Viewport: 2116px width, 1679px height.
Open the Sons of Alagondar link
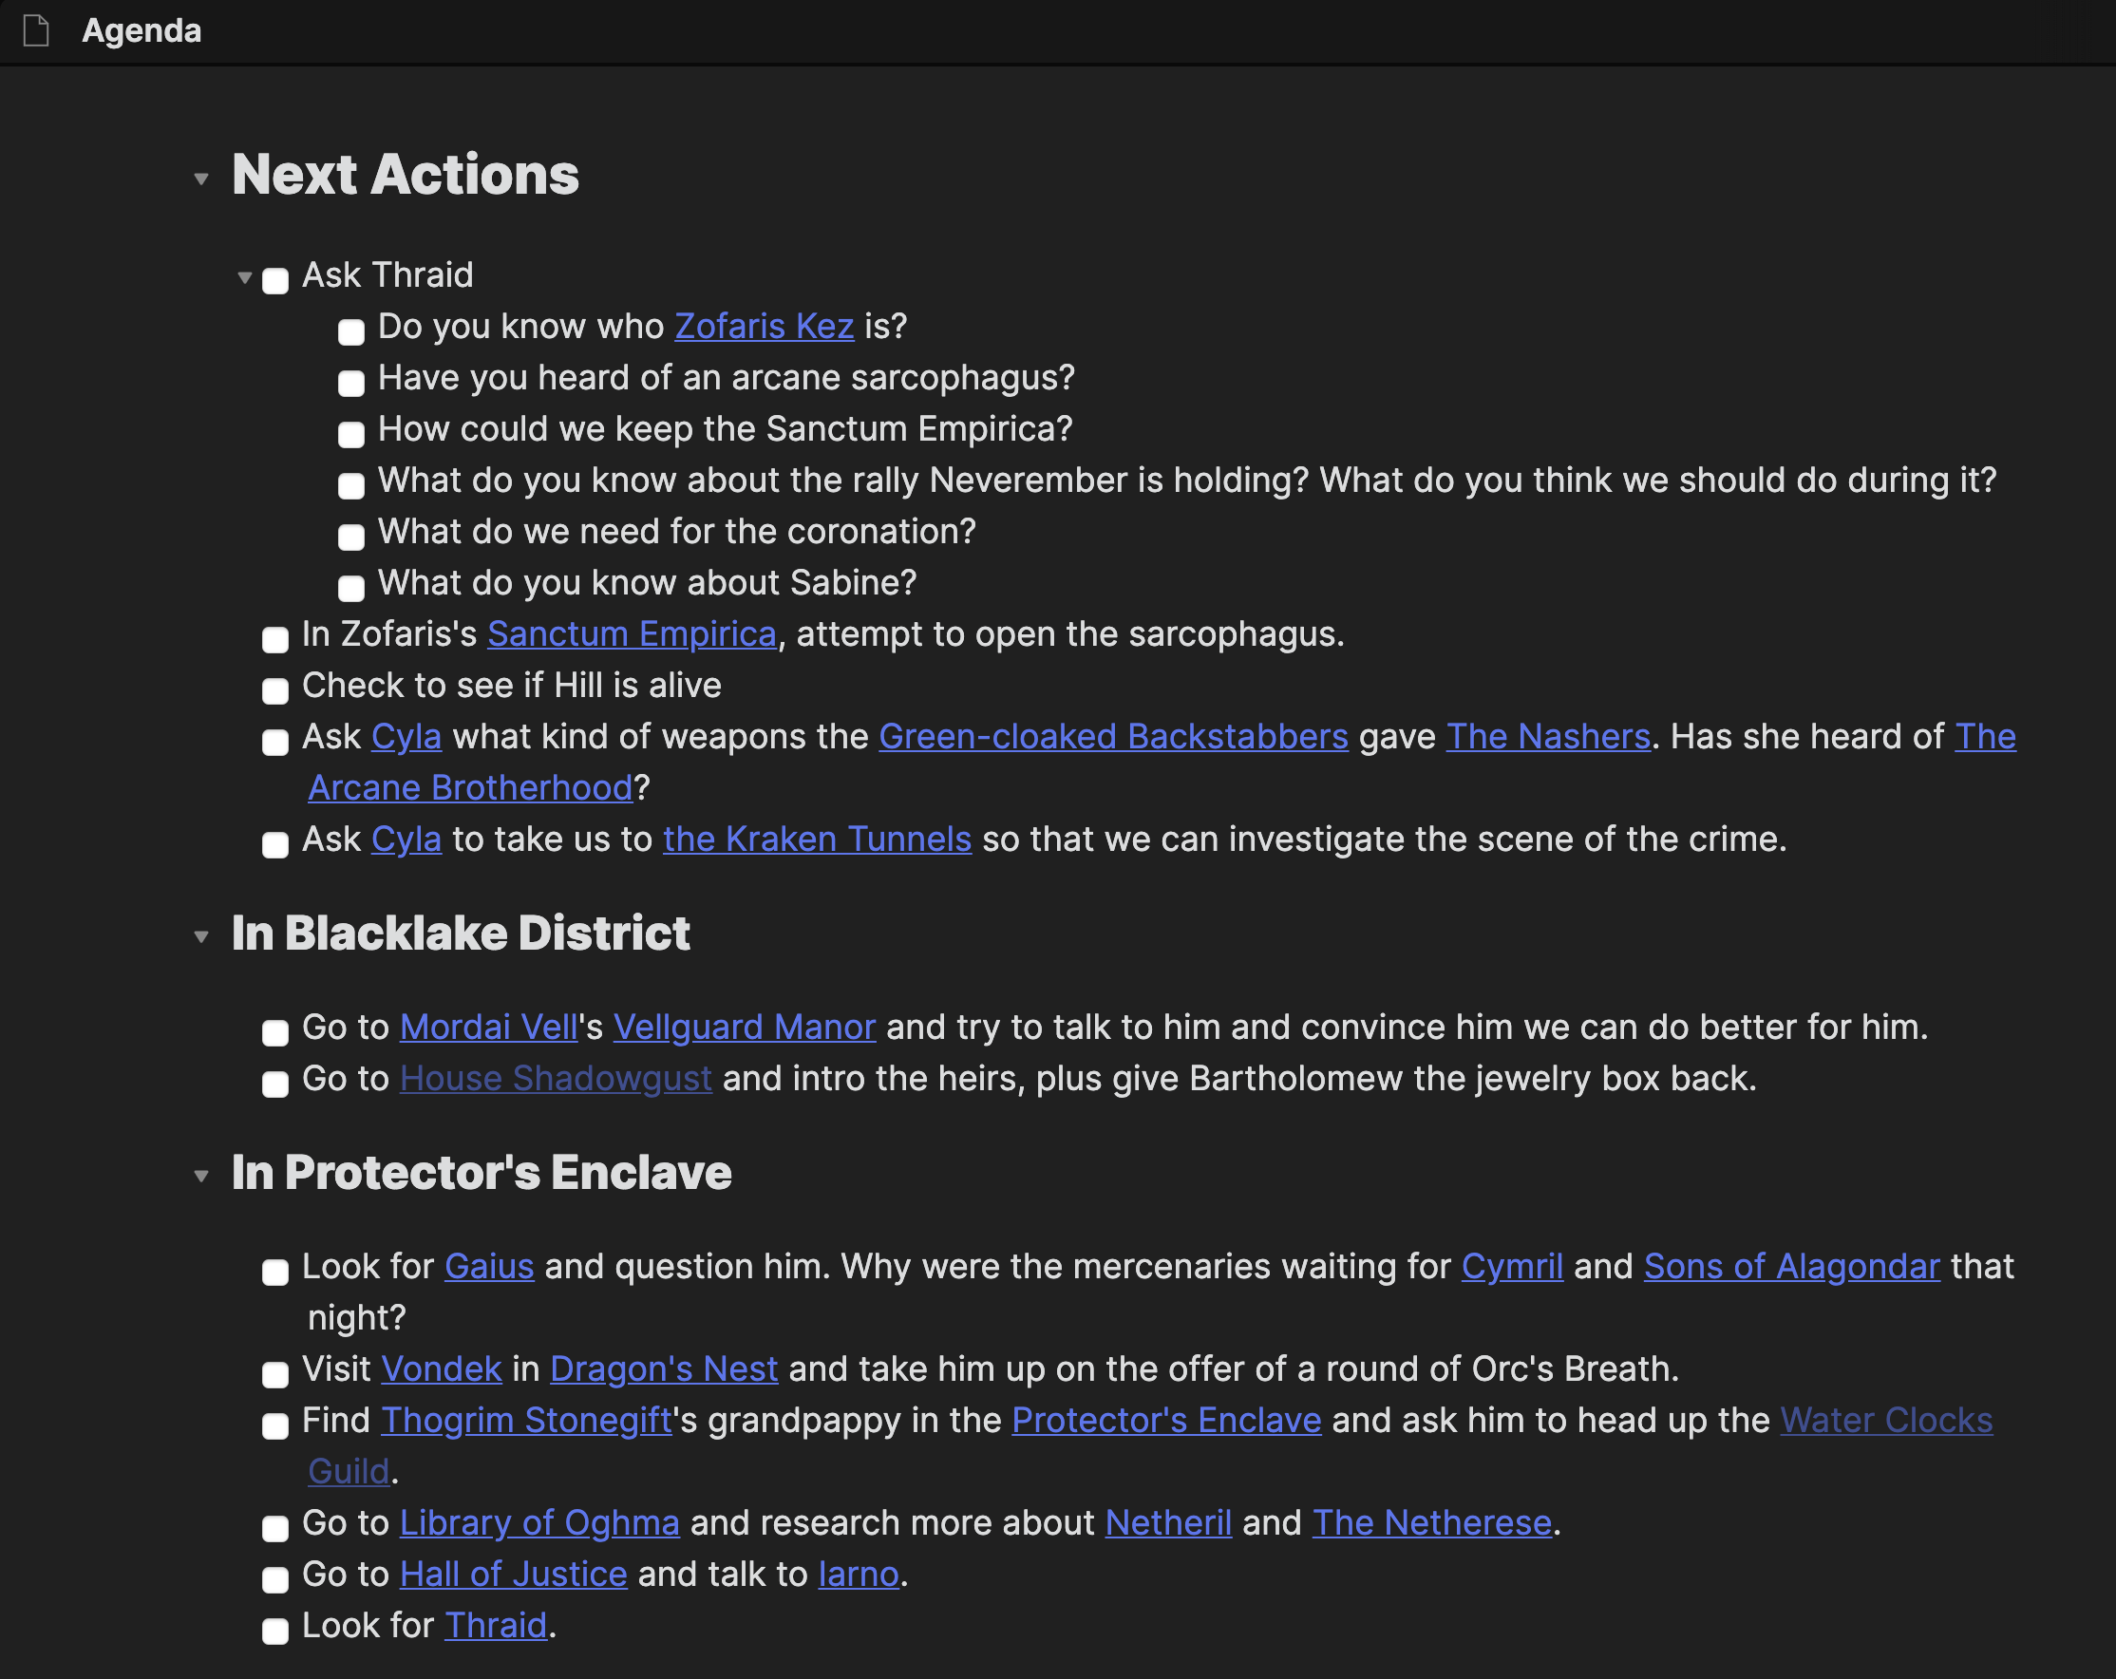point(1791,1266)
